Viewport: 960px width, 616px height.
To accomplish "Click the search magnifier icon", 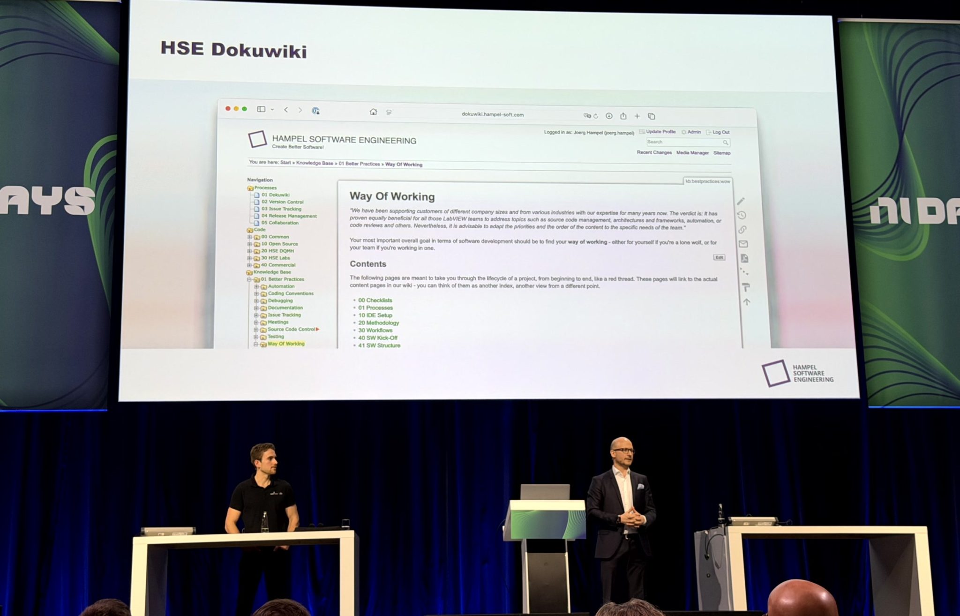I will [725, 143].
